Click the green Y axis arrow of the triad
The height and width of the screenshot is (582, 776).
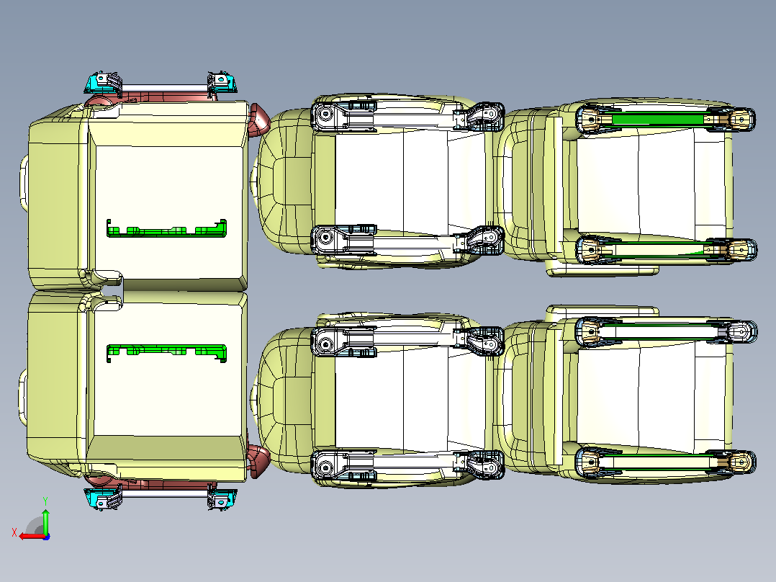(45, 521)
